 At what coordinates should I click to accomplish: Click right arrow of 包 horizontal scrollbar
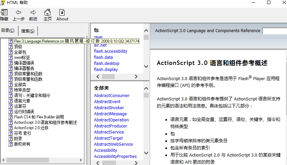click(137, 77)
